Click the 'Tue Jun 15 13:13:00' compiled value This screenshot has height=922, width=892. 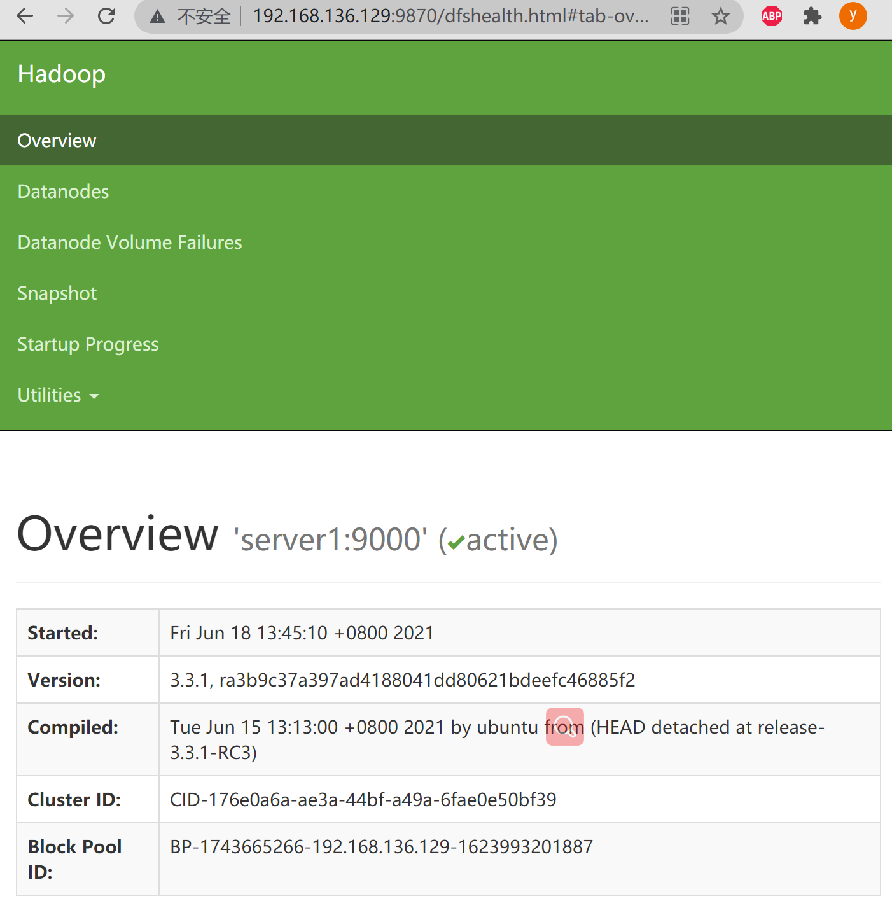point(497,740)
